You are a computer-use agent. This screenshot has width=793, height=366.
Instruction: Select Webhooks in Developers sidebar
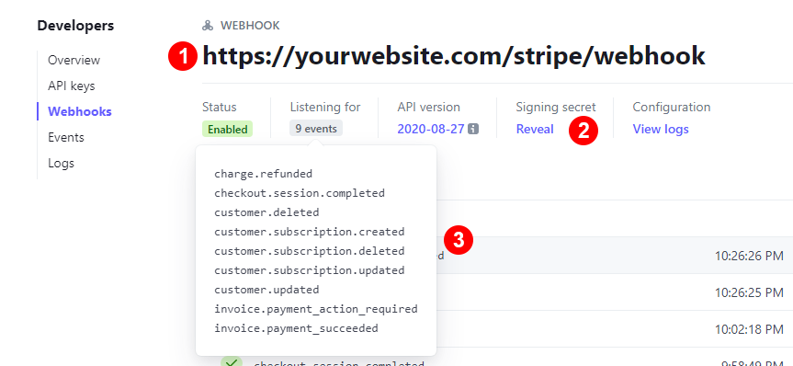pyautogui.click(x=80, y=112)
